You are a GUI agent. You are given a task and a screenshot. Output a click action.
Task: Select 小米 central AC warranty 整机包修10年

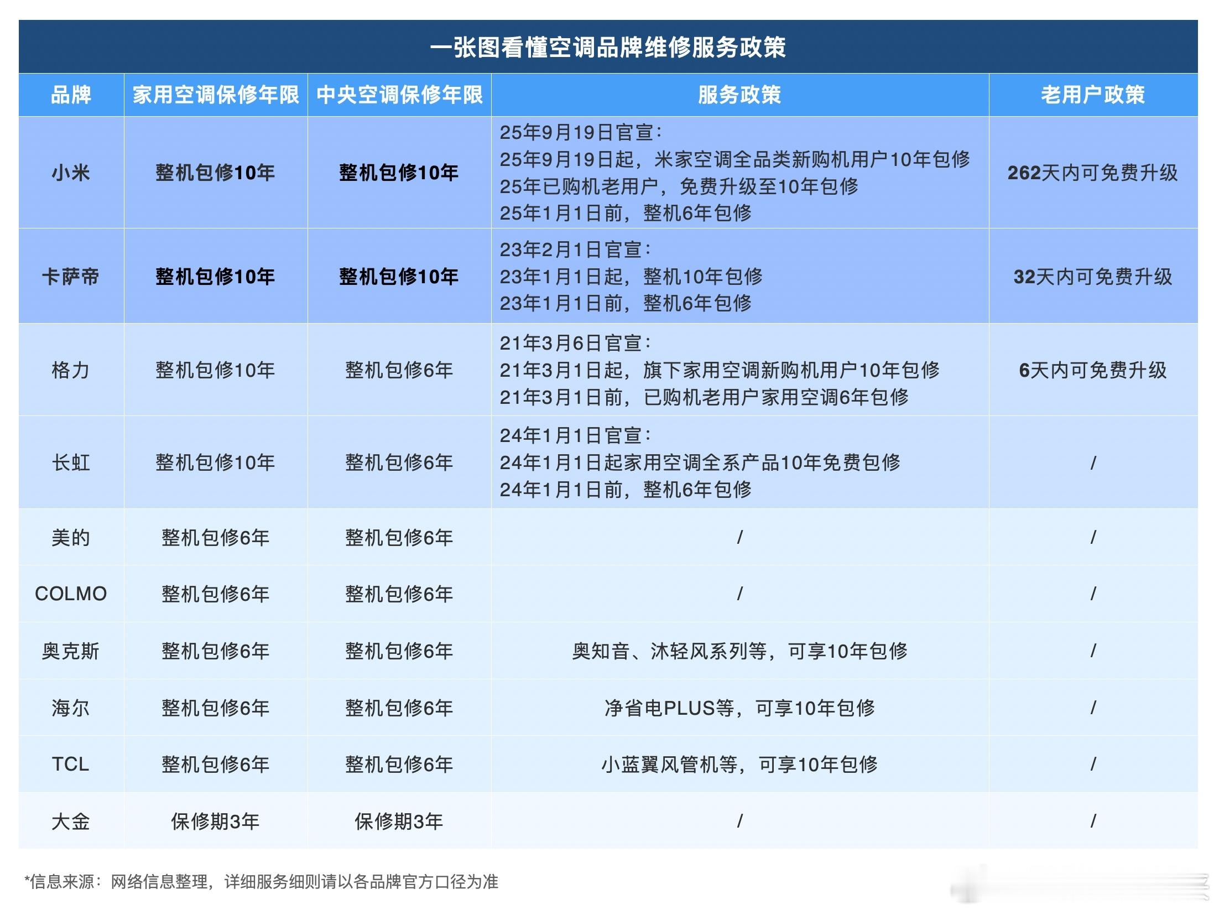click(x=399, y=173)
